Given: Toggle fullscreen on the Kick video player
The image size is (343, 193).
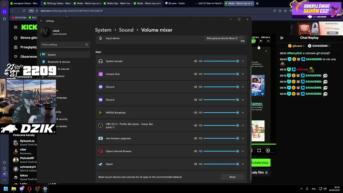Looking at the screenshot, I should point(259,151).
